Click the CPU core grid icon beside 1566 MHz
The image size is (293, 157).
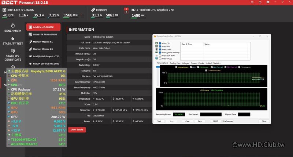pyautogui.click(x=83, y=16)
